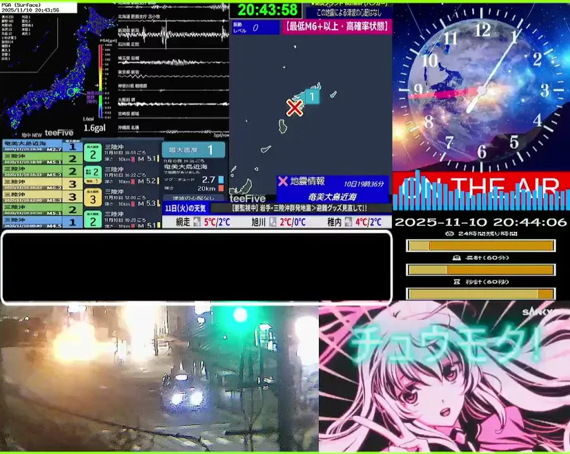Click the weather icon next to 旭川

click(x=273, y=221)
